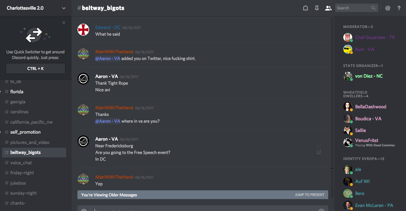Toggle the member list panel
406x211 pixels.
(328, 8)
